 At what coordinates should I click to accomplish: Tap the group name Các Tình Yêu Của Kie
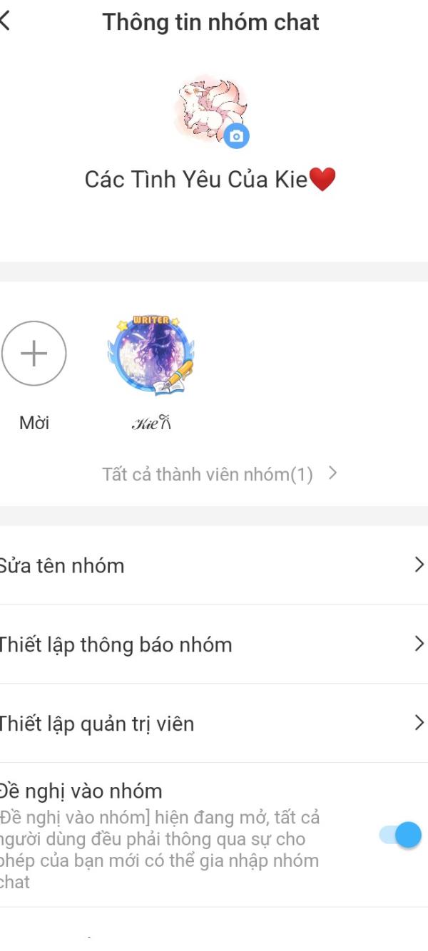tap(196, 180)
